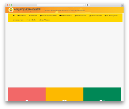
Task: Reload the page with the browser refresh icon
Action: point(84,5)
